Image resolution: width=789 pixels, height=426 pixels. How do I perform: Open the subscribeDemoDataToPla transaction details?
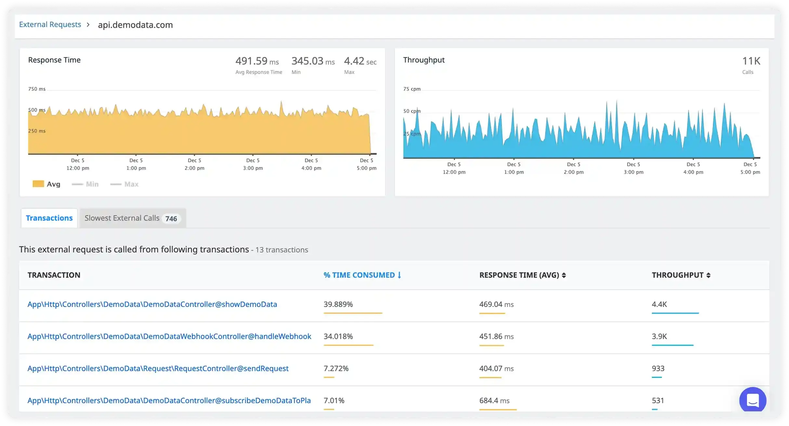click(x=169, y=400)
